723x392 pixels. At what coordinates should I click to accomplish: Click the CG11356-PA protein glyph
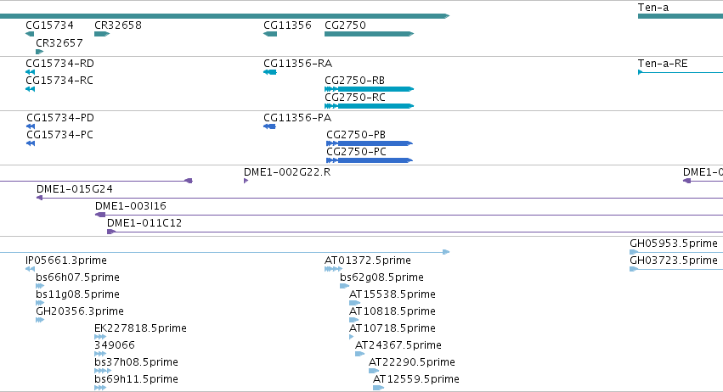[269, 126]
